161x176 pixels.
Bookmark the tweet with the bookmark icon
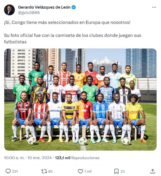point(116,171)
